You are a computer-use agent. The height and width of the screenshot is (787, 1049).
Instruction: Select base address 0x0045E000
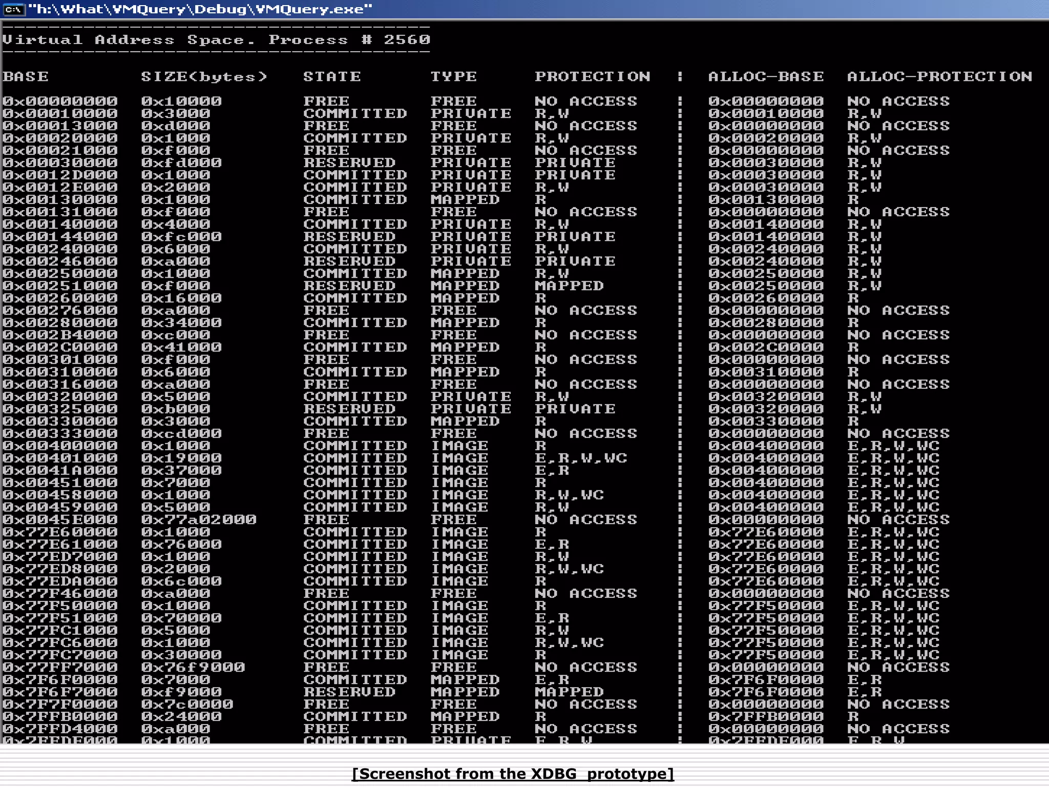(60, 520)
